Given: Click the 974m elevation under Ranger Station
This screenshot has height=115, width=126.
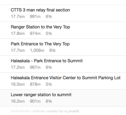Looking at the screenshot, I should (x=35, y=34).
